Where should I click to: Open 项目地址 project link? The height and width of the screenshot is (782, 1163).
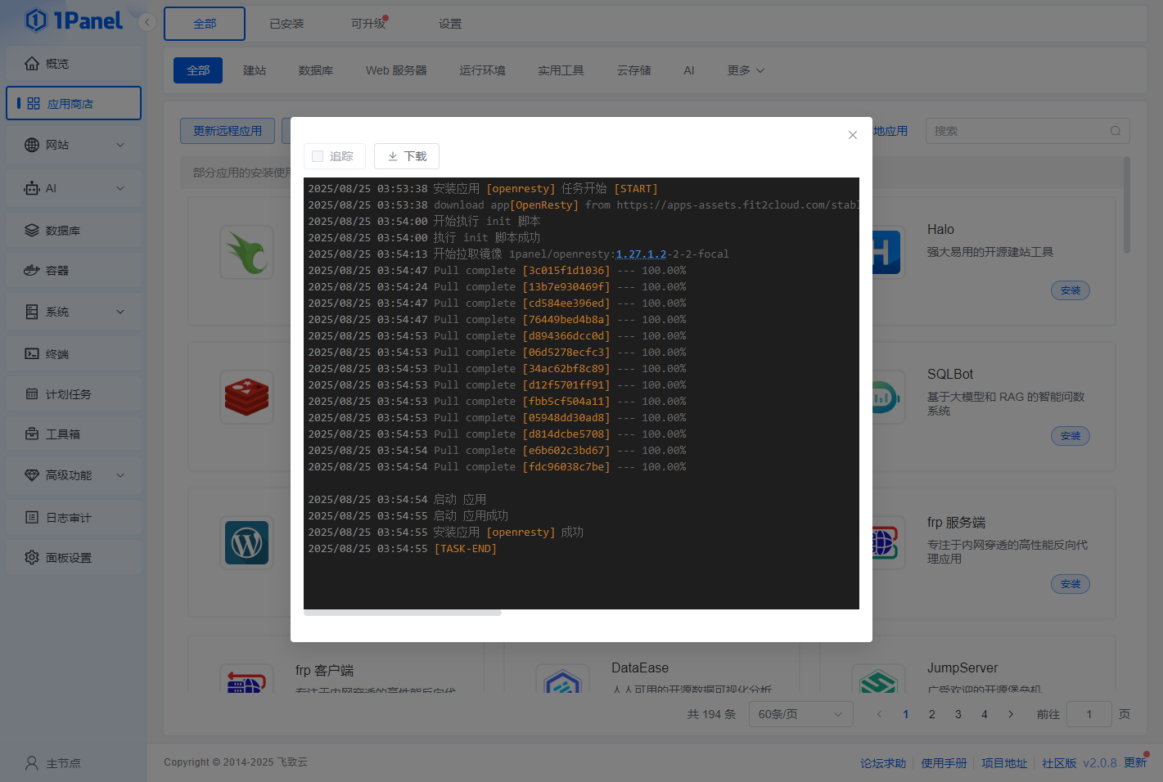tap(1004, 763)
